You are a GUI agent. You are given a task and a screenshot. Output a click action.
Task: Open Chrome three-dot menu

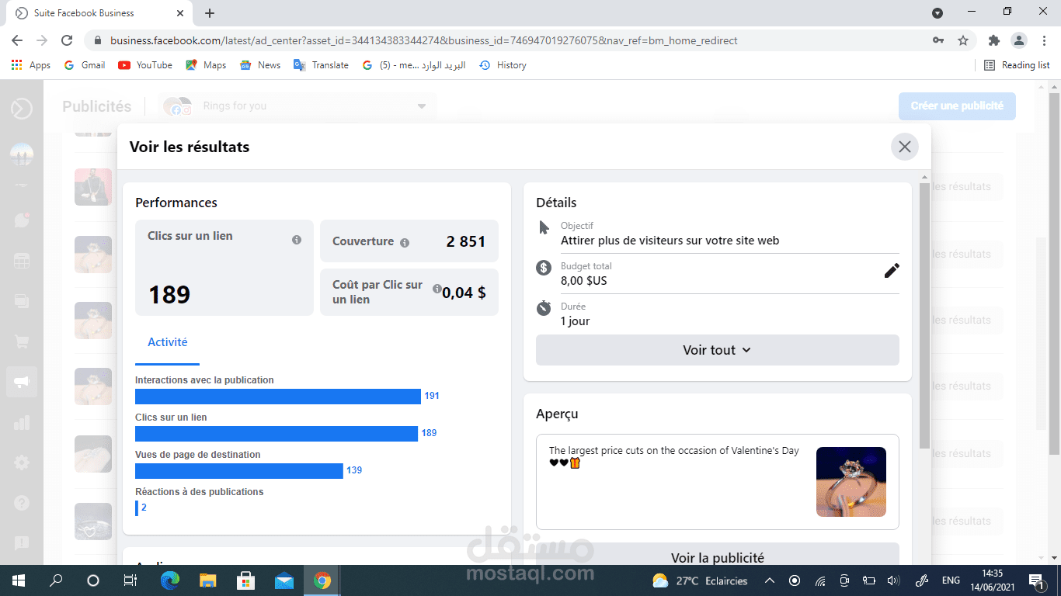point(1042,40)
